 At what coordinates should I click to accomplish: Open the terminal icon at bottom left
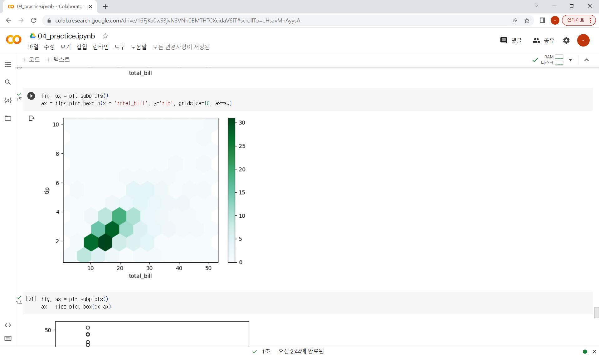coord(8,339)
